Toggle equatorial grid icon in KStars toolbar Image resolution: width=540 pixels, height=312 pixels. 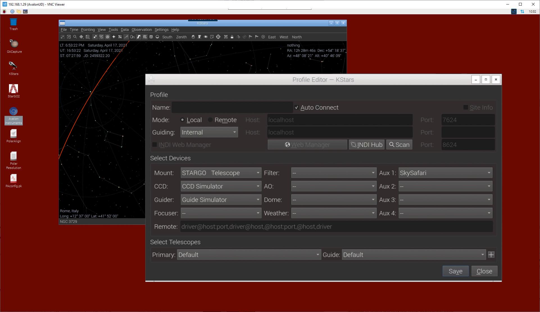point(145,37)
